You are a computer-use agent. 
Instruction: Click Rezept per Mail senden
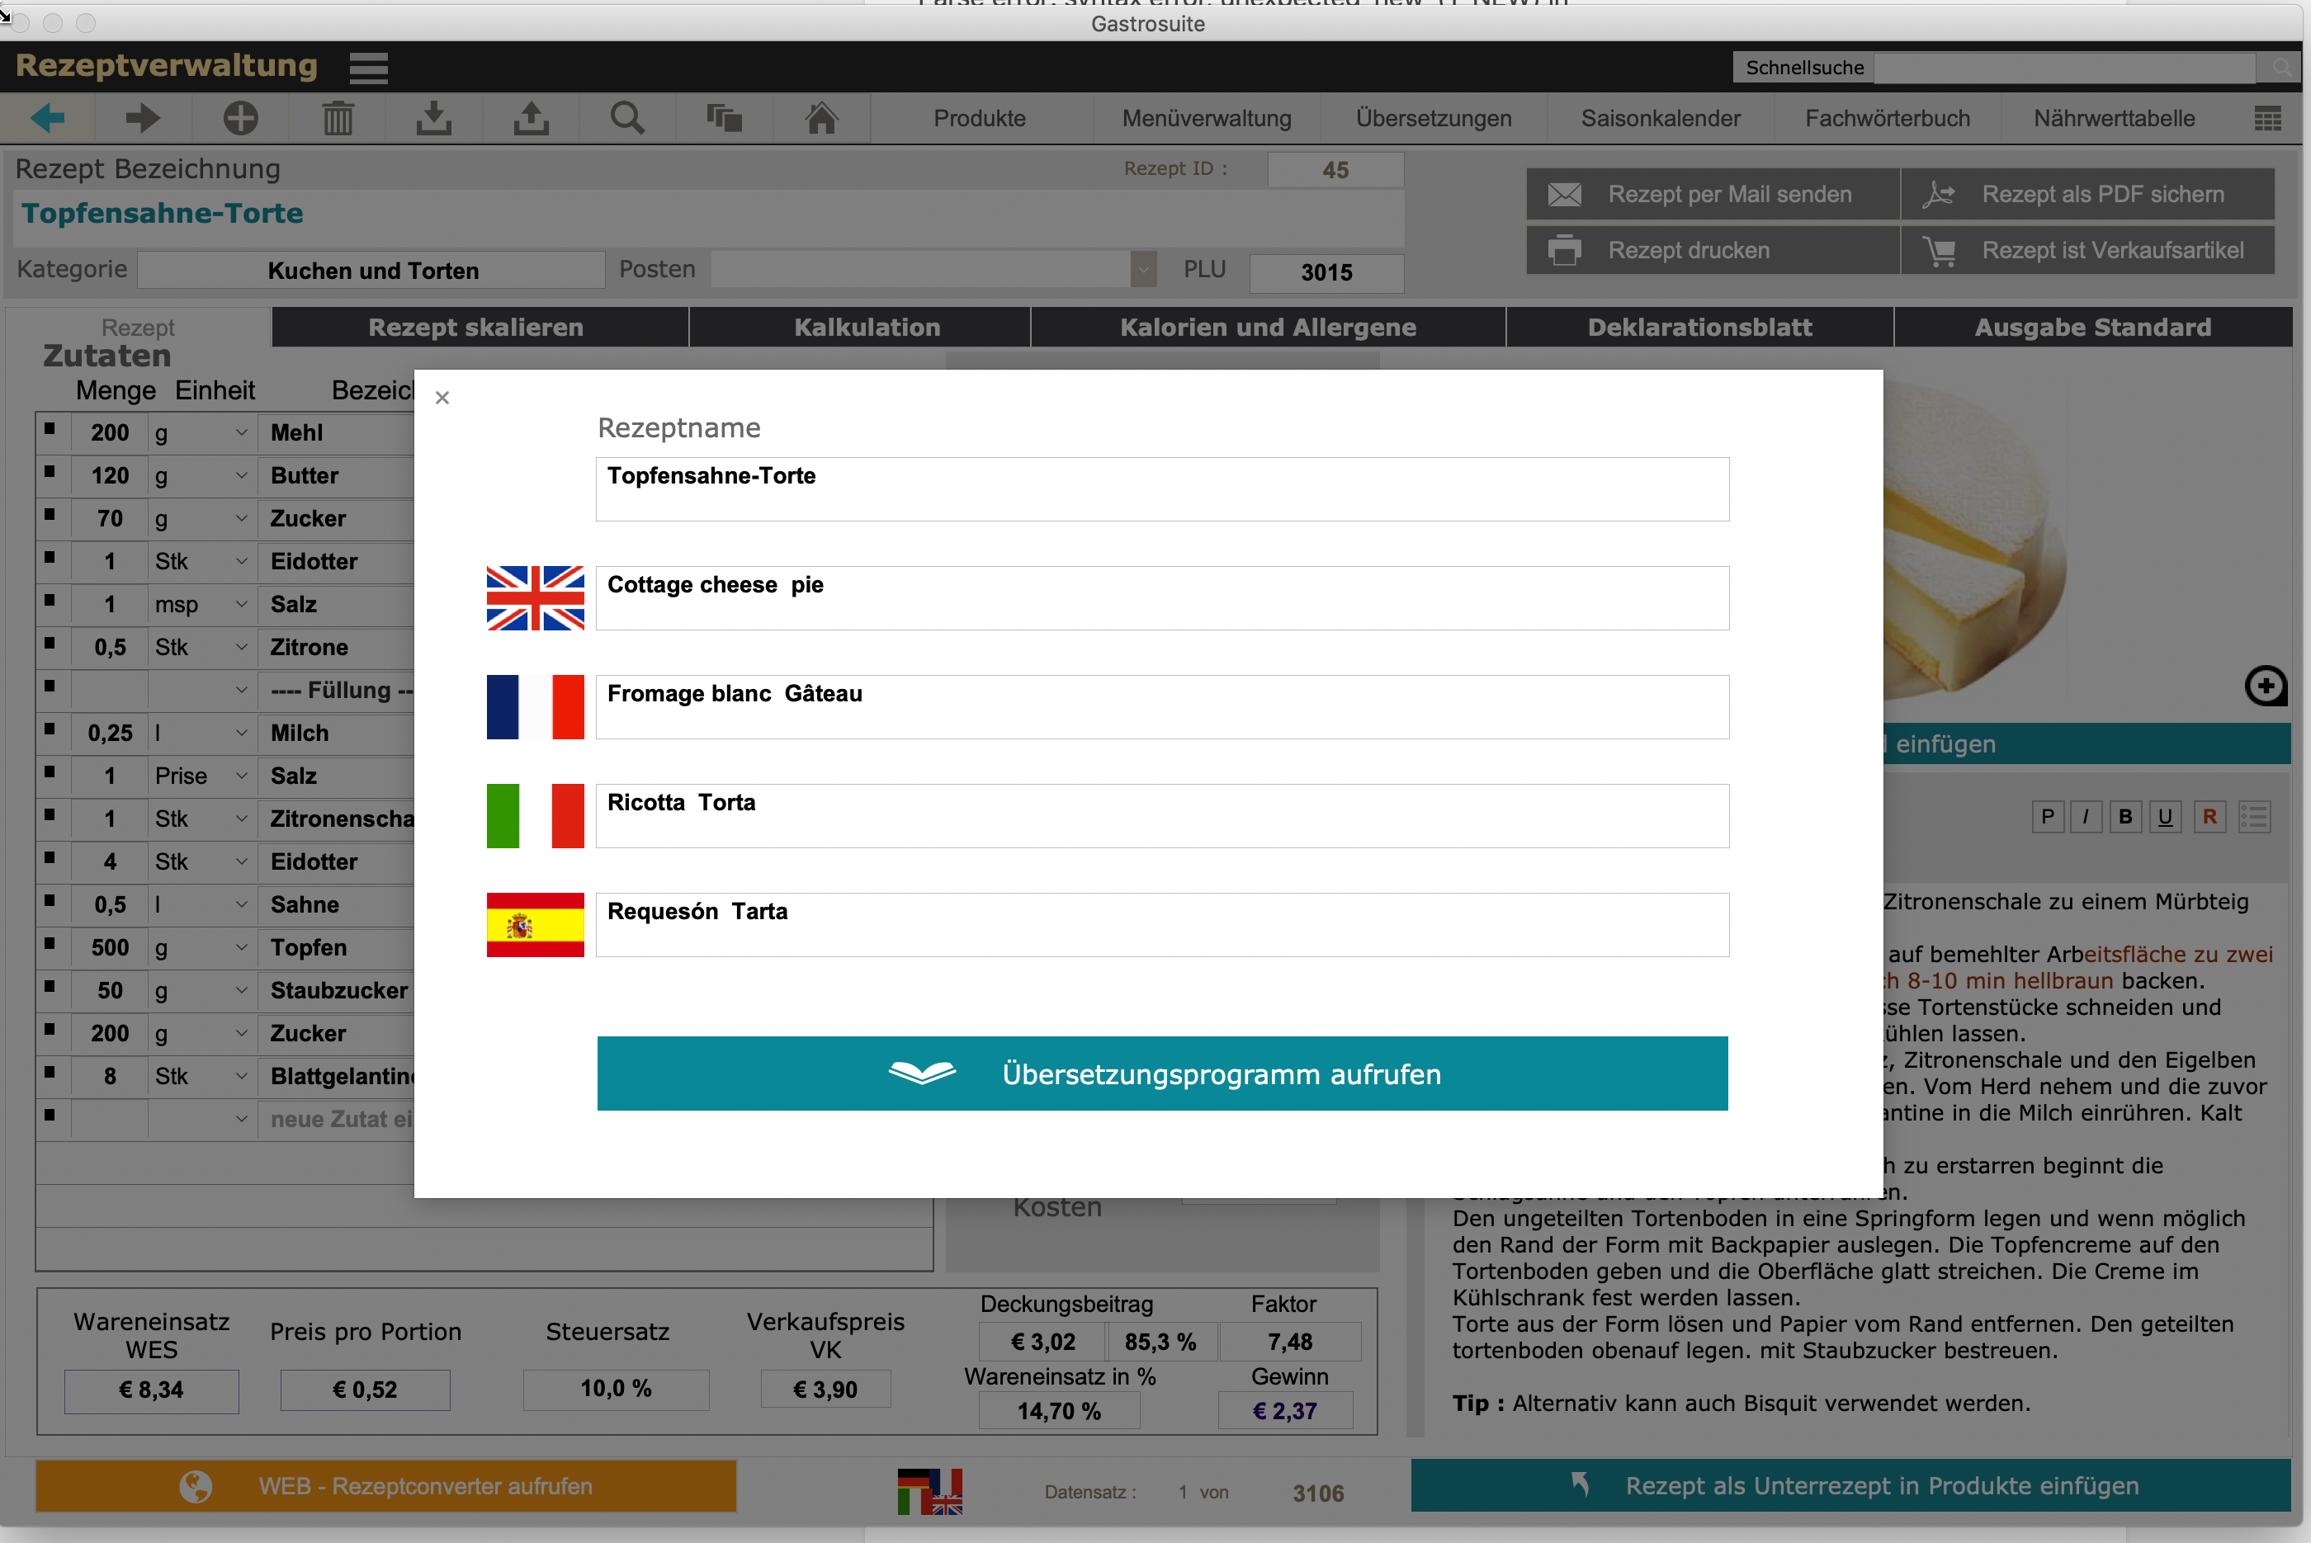(x=1712, y=194)
